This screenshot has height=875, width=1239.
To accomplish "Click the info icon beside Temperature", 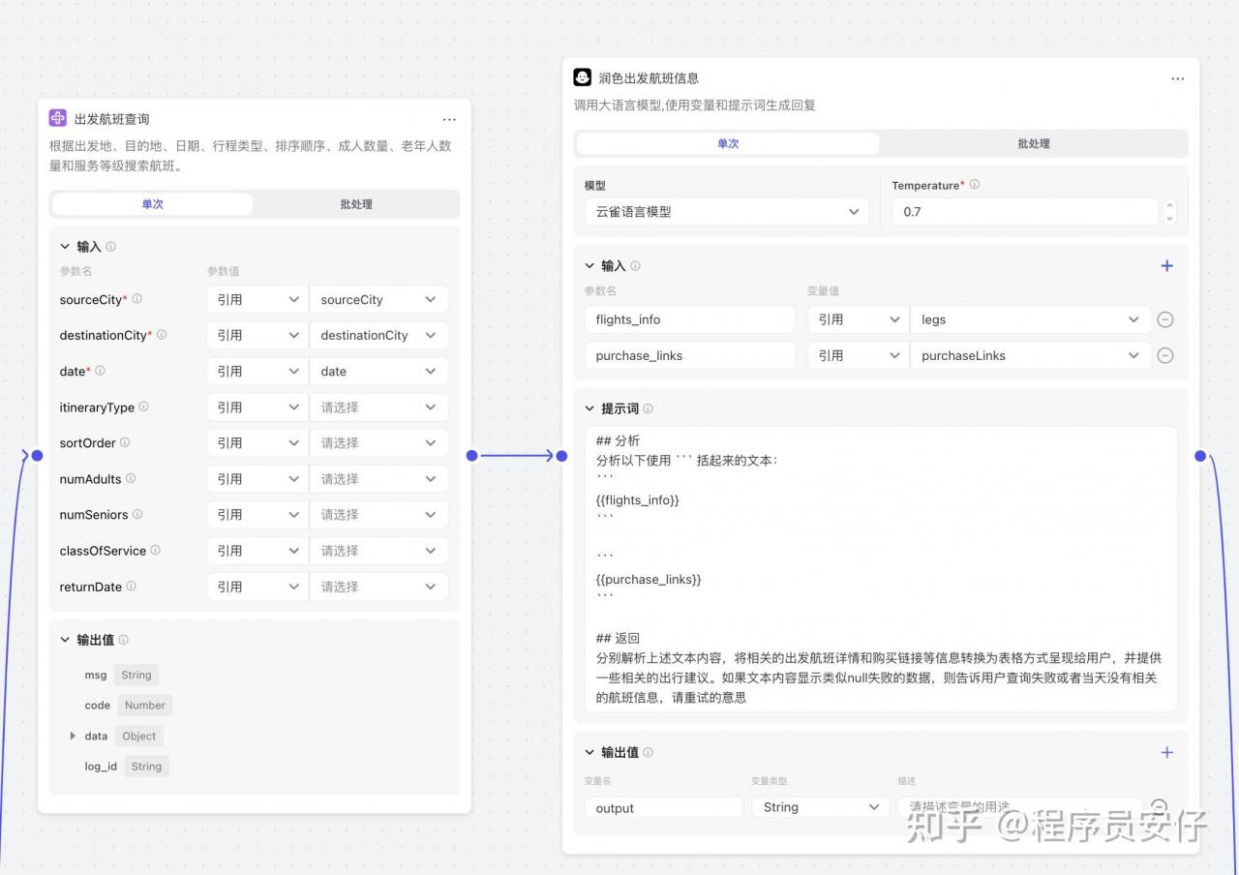I will click(974, 184).
